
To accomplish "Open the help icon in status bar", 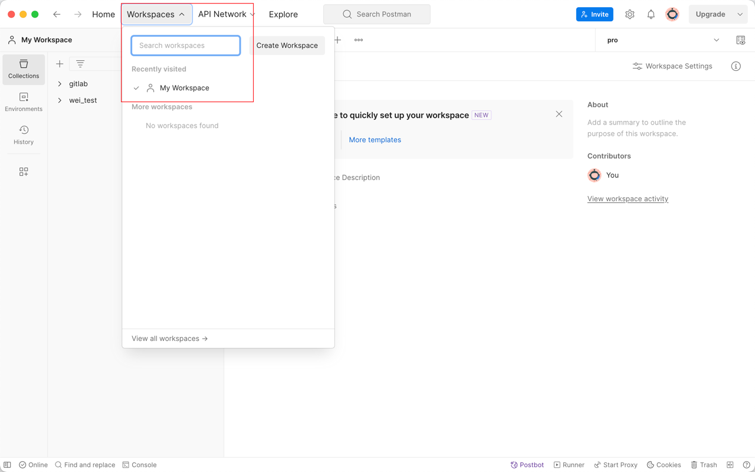I will click(x=747, y=465).
